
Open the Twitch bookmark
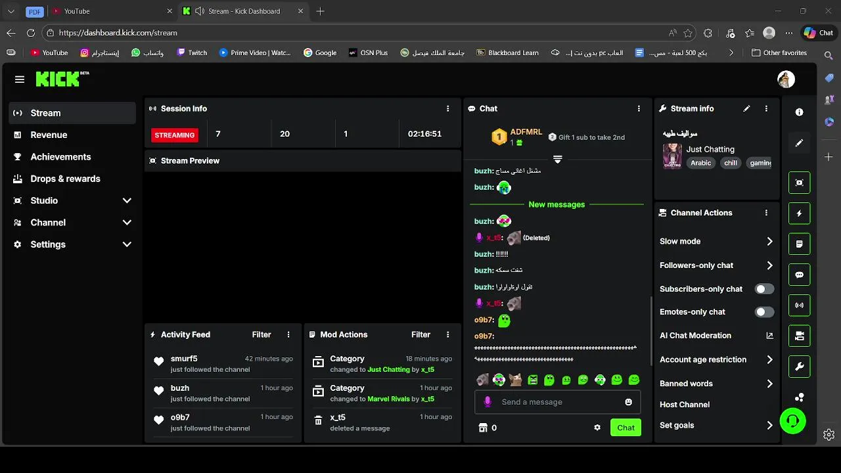click(x=191, y=53)
